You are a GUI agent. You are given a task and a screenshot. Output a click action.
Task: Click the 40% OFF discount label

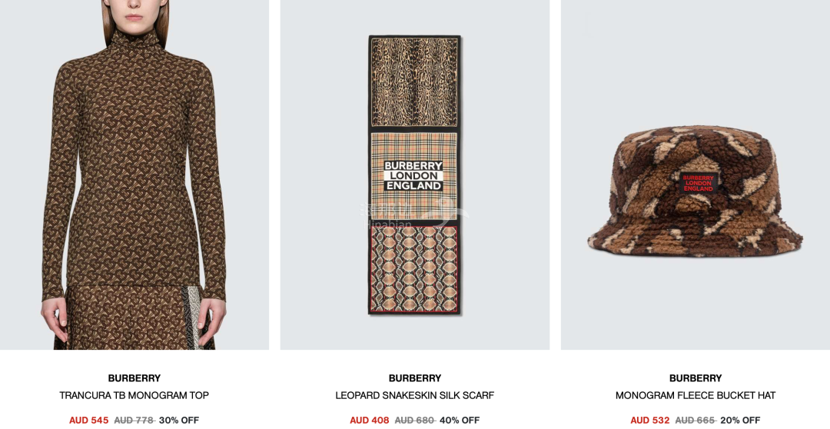pos(460,420)
